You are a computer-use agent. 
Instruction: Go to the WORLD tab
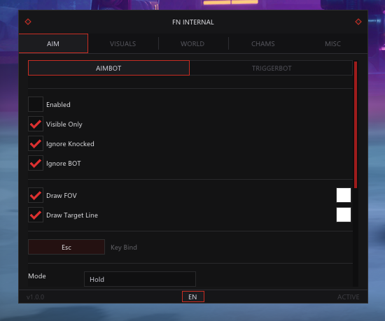point(192,43)
